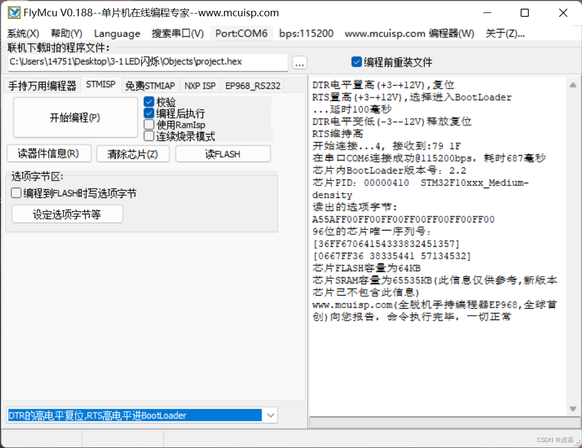This screenshot has height=448, width=582.
Task: Click the log line RTS维持高
Action: click(x=338, y=134)
